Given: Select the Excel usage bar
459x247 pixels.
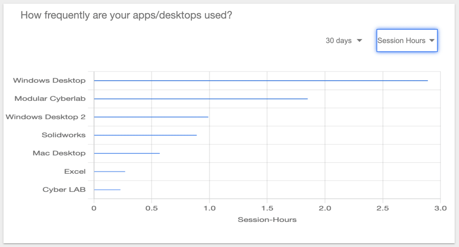Looking at the screenshot, I should coord(109,172).
